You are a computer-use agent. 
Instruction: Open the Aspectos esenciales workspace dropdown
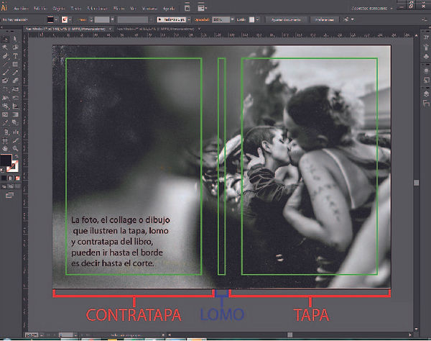click(372, 9)
